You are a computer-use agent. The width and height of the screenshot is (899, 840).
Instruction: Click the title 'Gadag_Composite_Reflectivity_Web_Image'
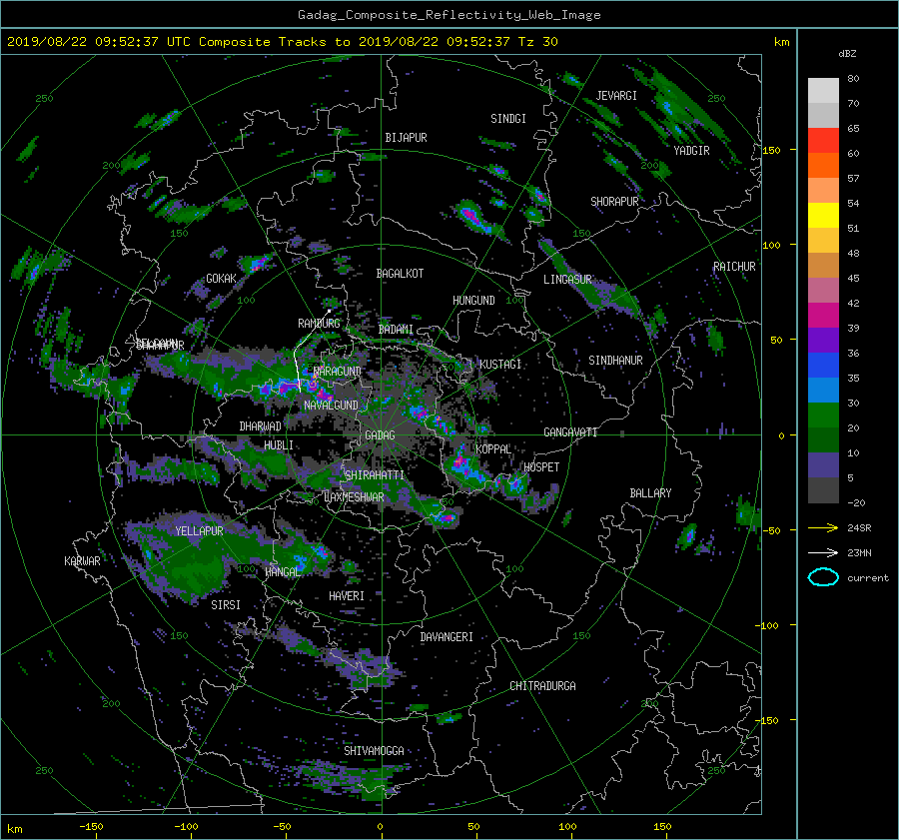coord(449,15)
